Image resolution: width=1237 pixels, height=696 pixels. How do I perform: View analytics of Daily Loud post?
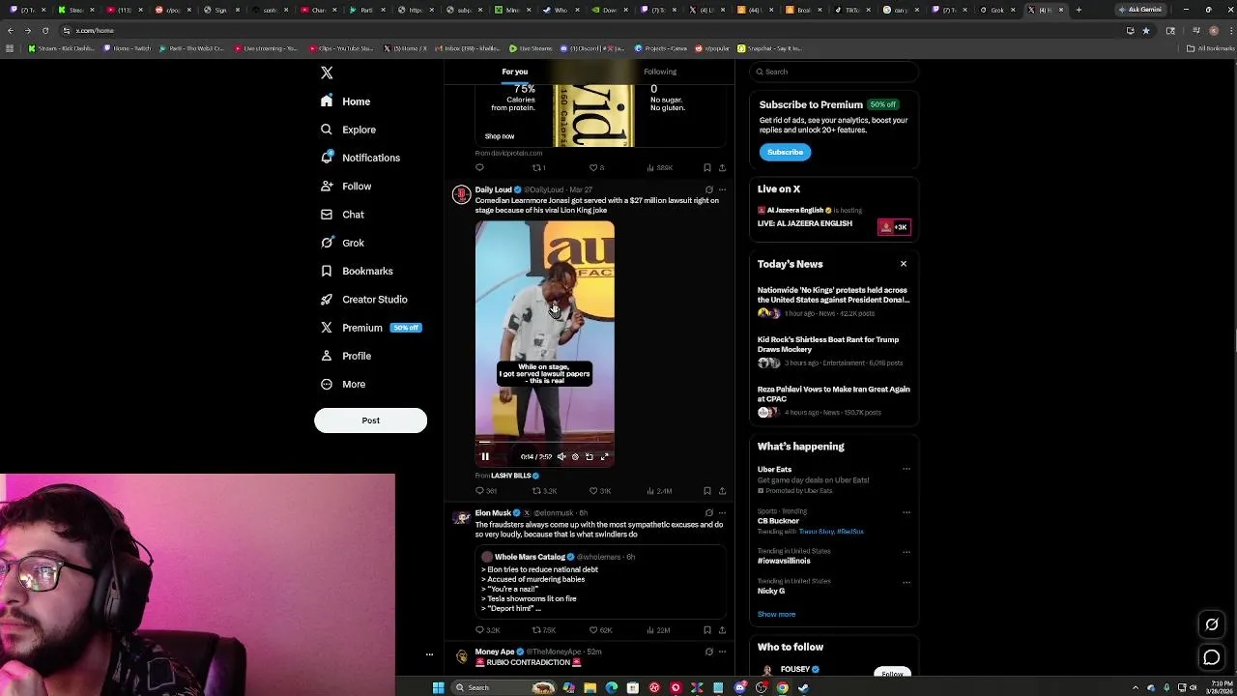[x=659, y=491]
